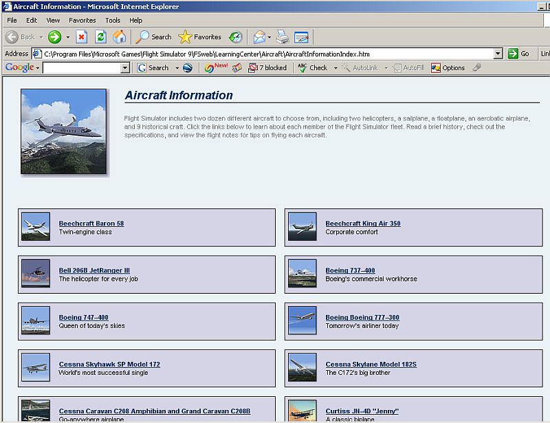Open the Tools menu
Screen dimensions: 550x423
point(113,21)
